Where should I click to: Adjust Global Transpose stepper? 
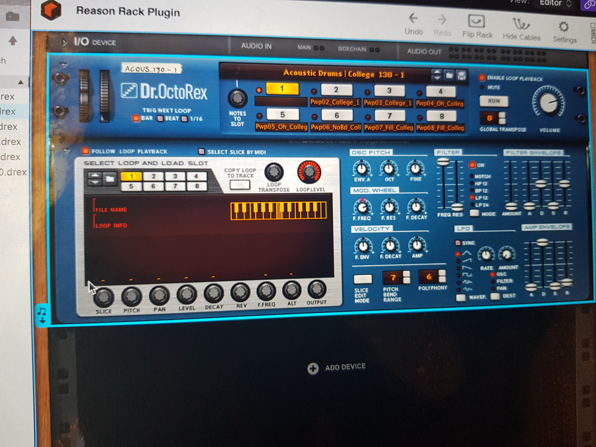pos(502,118)
